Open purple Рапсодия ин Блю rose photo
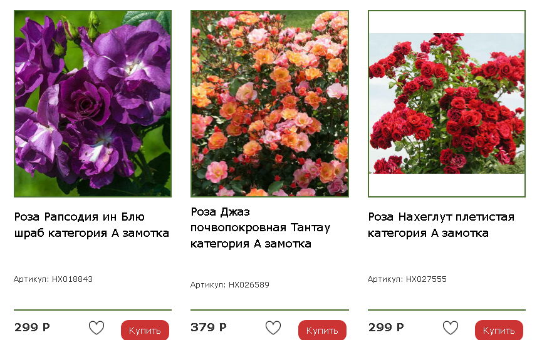The height and width of the screenshot is (340, 537). point(93,104)
